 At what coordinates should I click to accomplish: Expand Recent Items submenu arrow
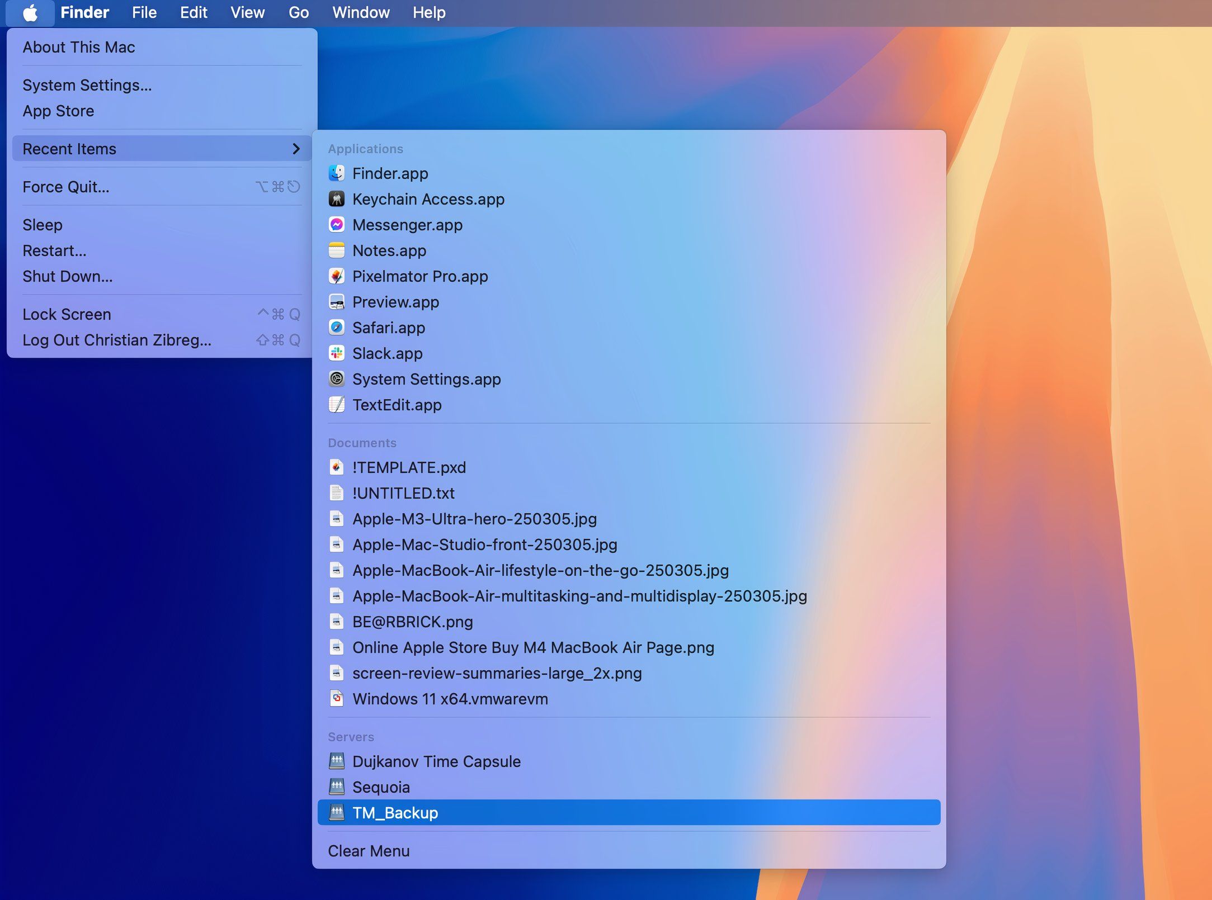(x=296, y=149)
